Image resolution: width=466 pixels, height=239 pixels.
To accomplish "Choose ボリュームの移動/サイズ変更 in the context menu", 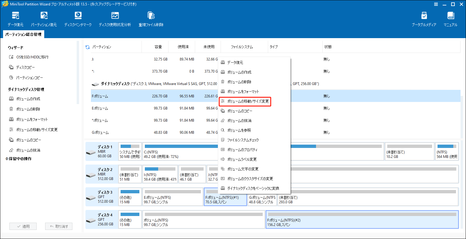I will click(245, 102).
